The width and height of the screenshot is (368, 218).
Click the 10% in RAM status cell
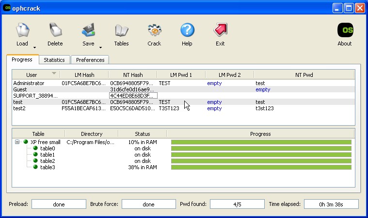[x=143, y=142]
